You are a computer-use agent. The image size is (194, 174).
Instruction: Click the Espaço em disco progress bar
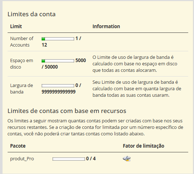58,61
